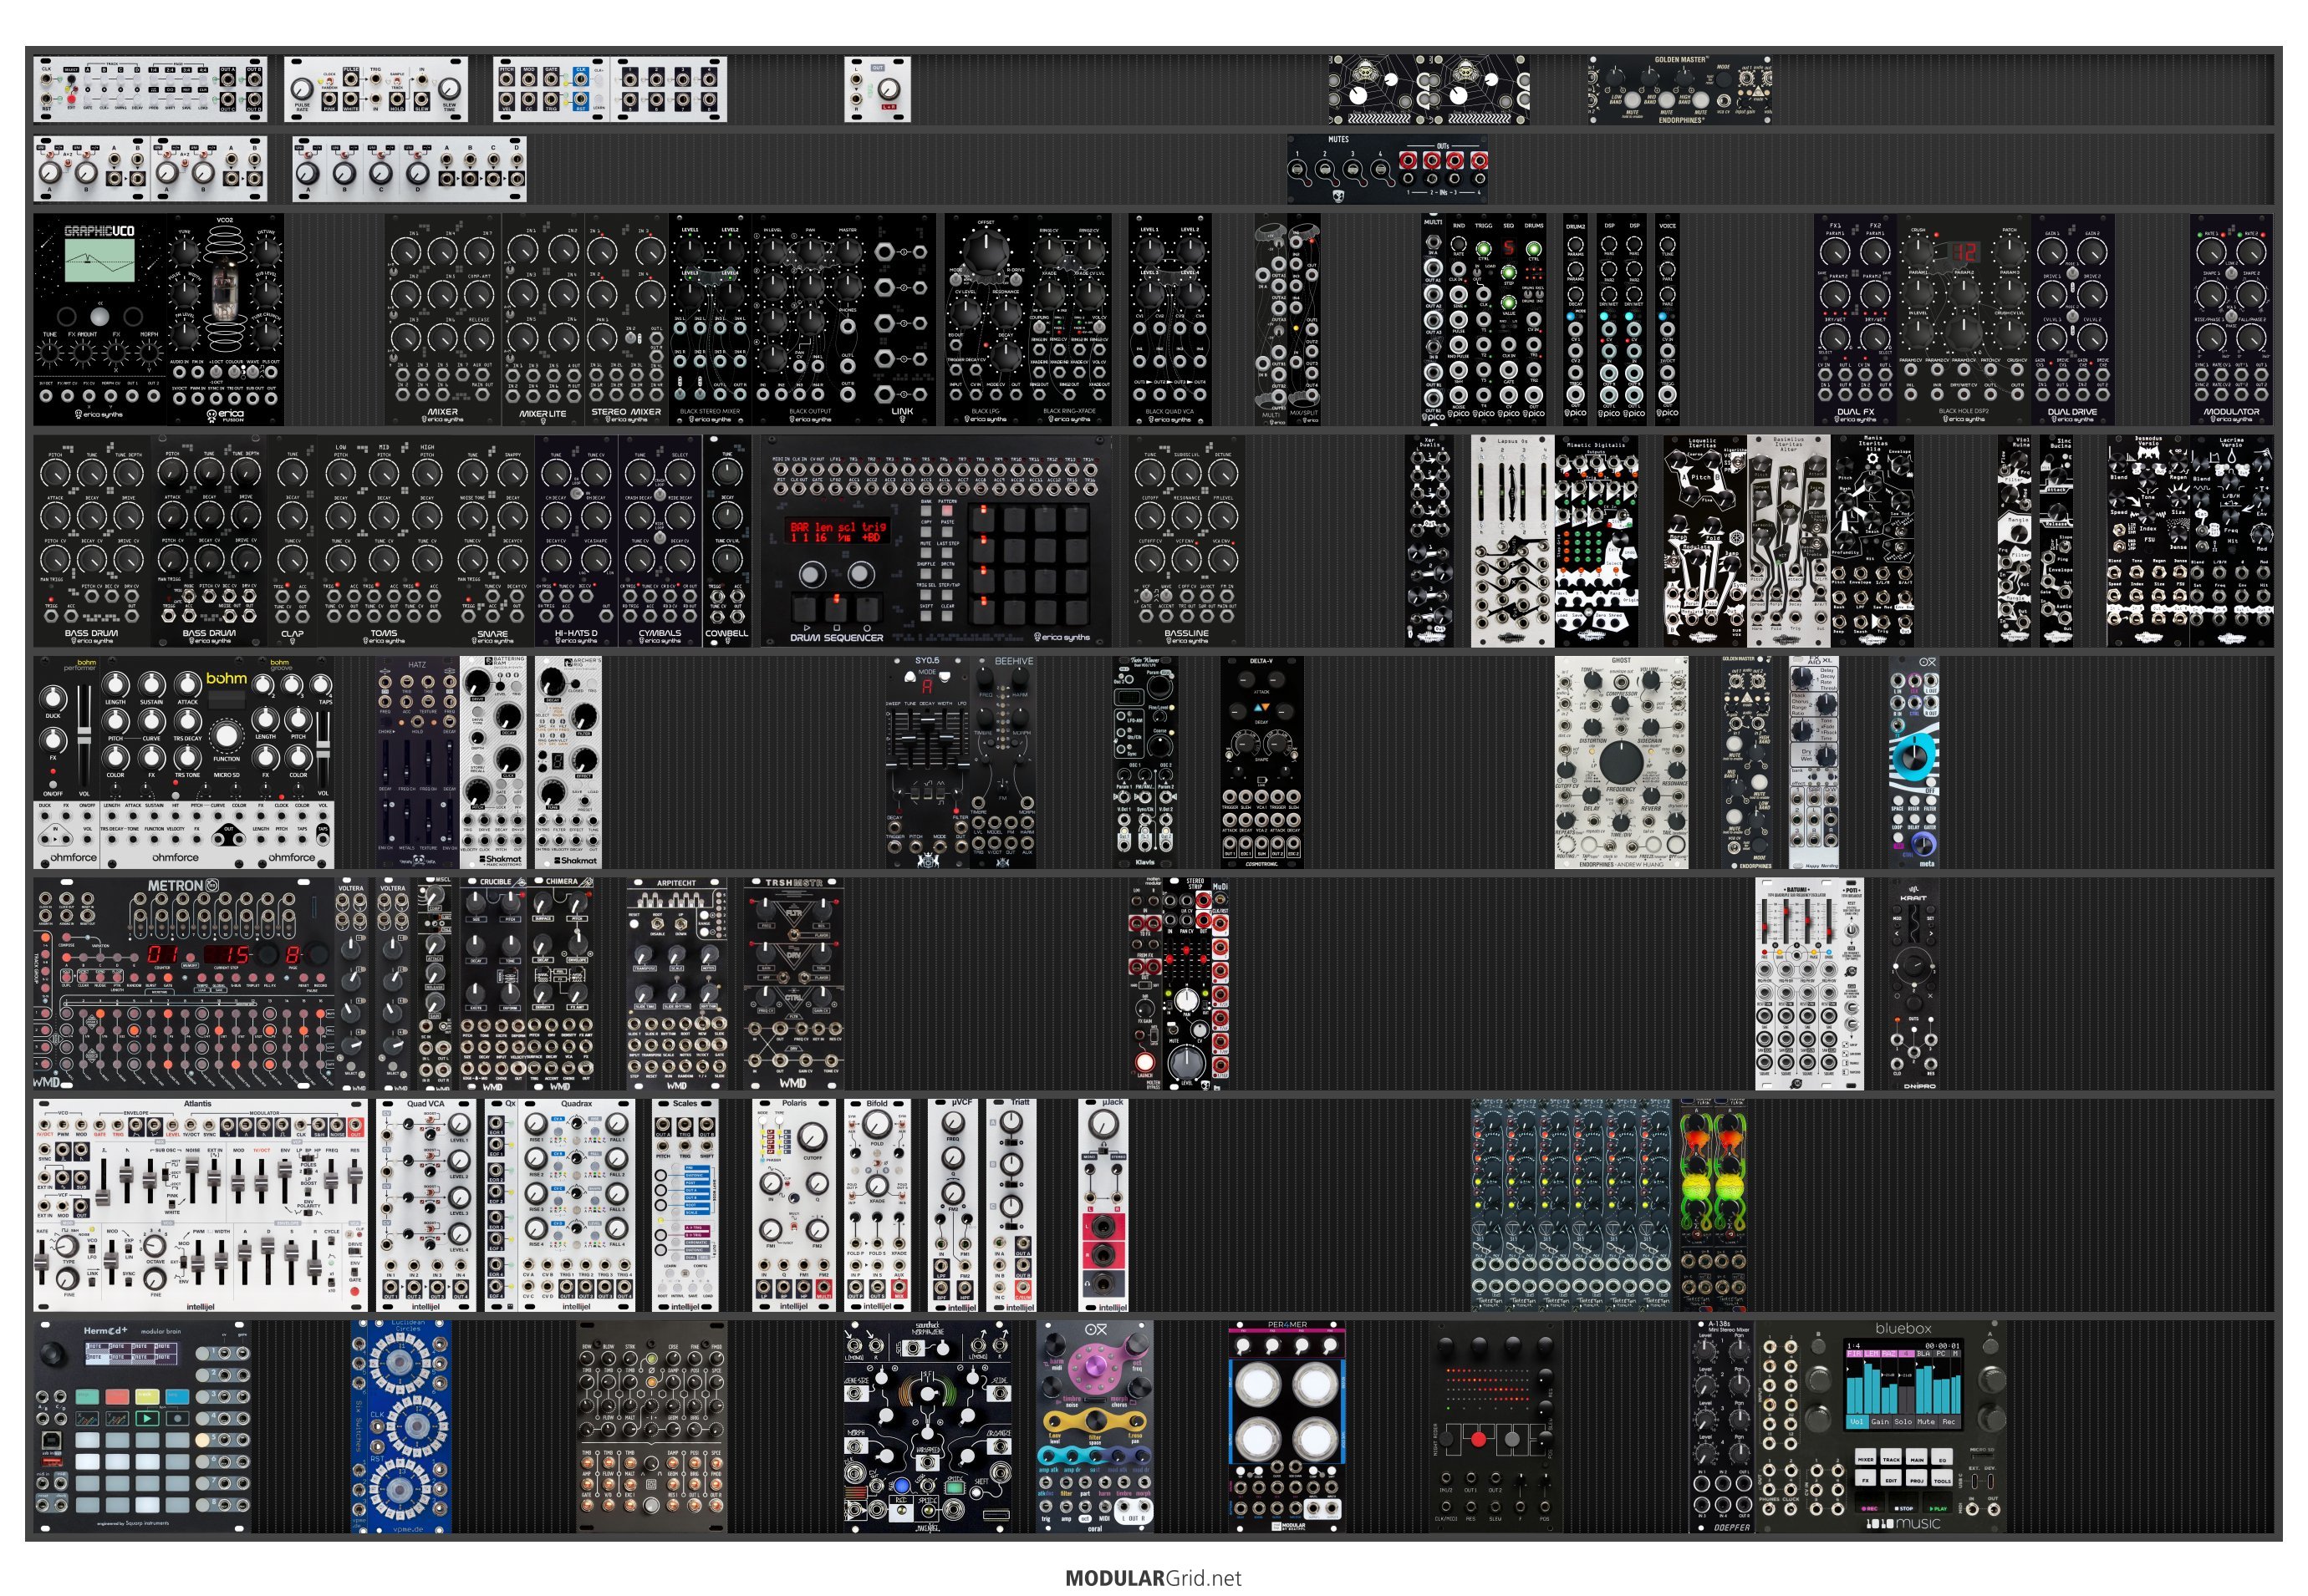
Task: Select the Lacrima Versio module
Action: click(x=2231, y=541)
